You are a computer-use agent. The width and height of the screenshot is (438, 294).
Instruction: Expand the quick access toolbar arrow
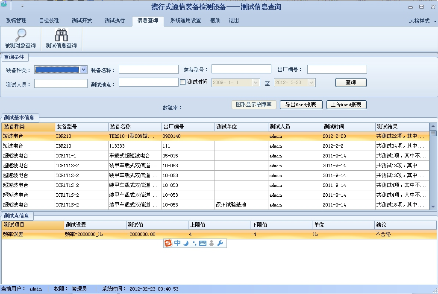22,6
